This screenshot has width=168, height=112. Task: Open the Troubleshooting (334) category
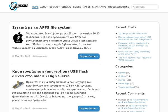pos(126,87)
